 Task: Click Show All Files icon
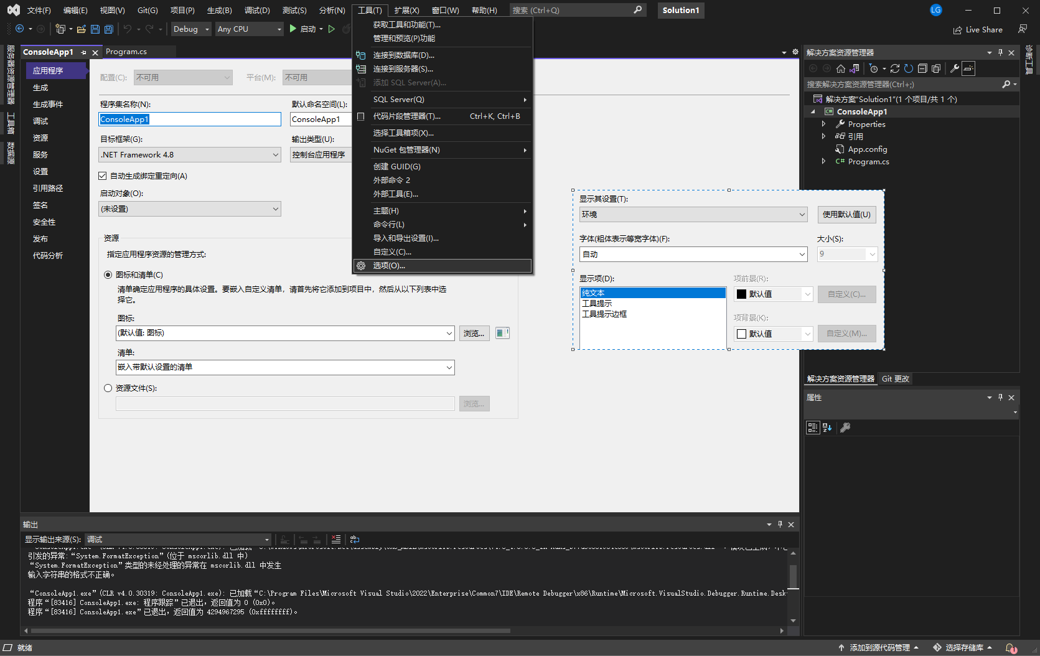936,68
